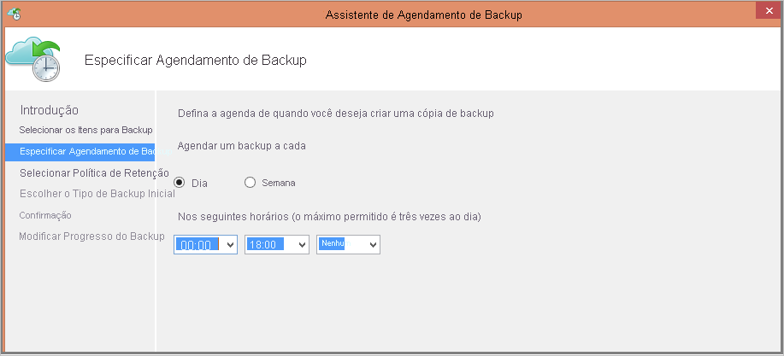784x356 pixels.
Task: Click the backup app icon in title bar
Action: (14, 15)
